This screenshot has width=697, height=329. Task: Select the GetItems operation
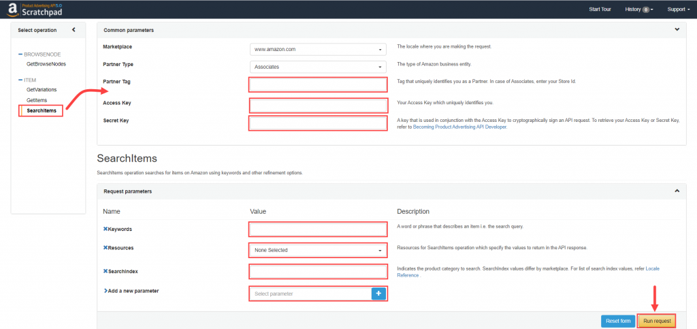[37, 100]
